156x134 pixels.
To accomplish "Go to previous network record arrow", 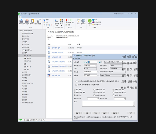I will tap(86, 62).
